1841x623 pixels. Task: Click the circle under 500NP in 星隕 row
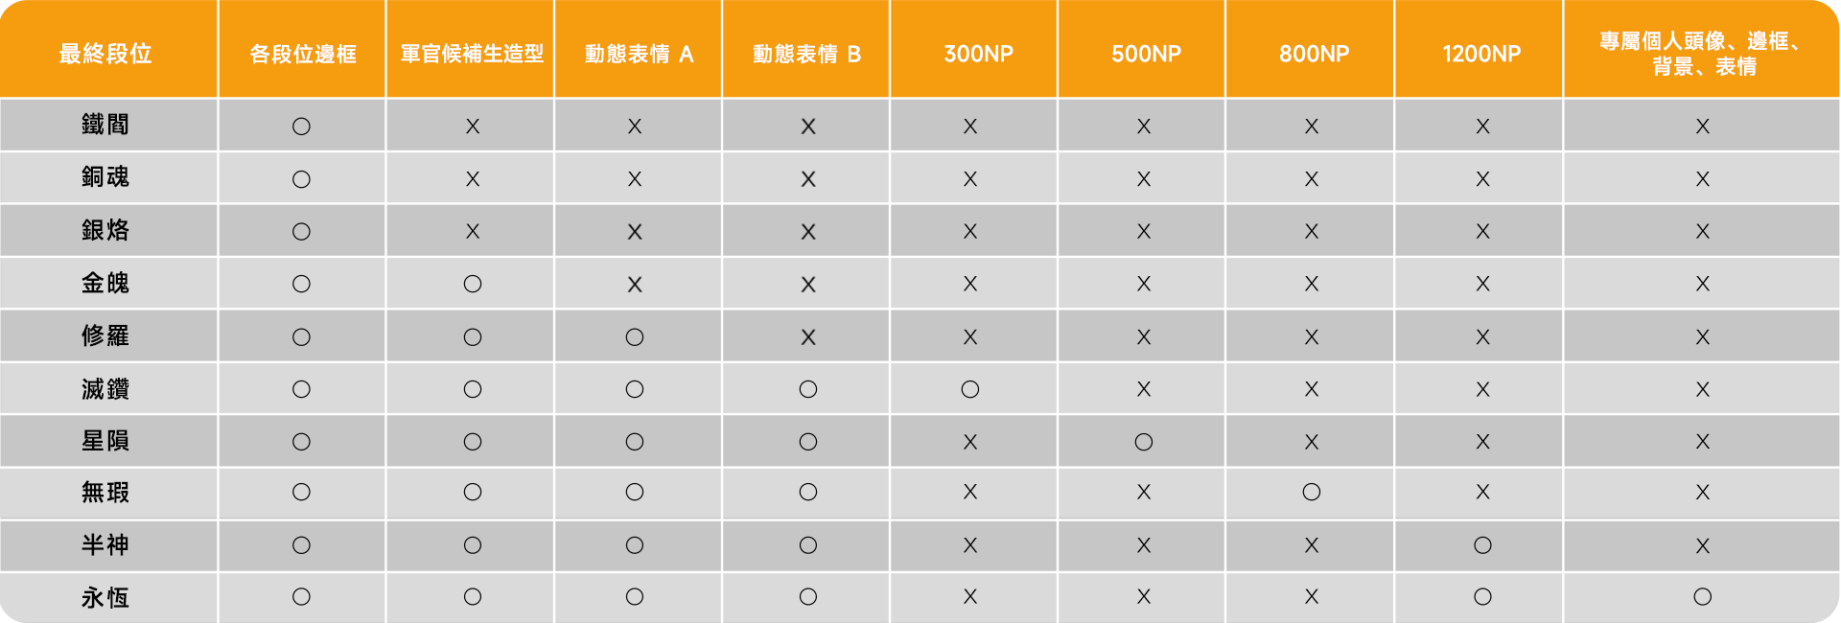click(1143, 442)
